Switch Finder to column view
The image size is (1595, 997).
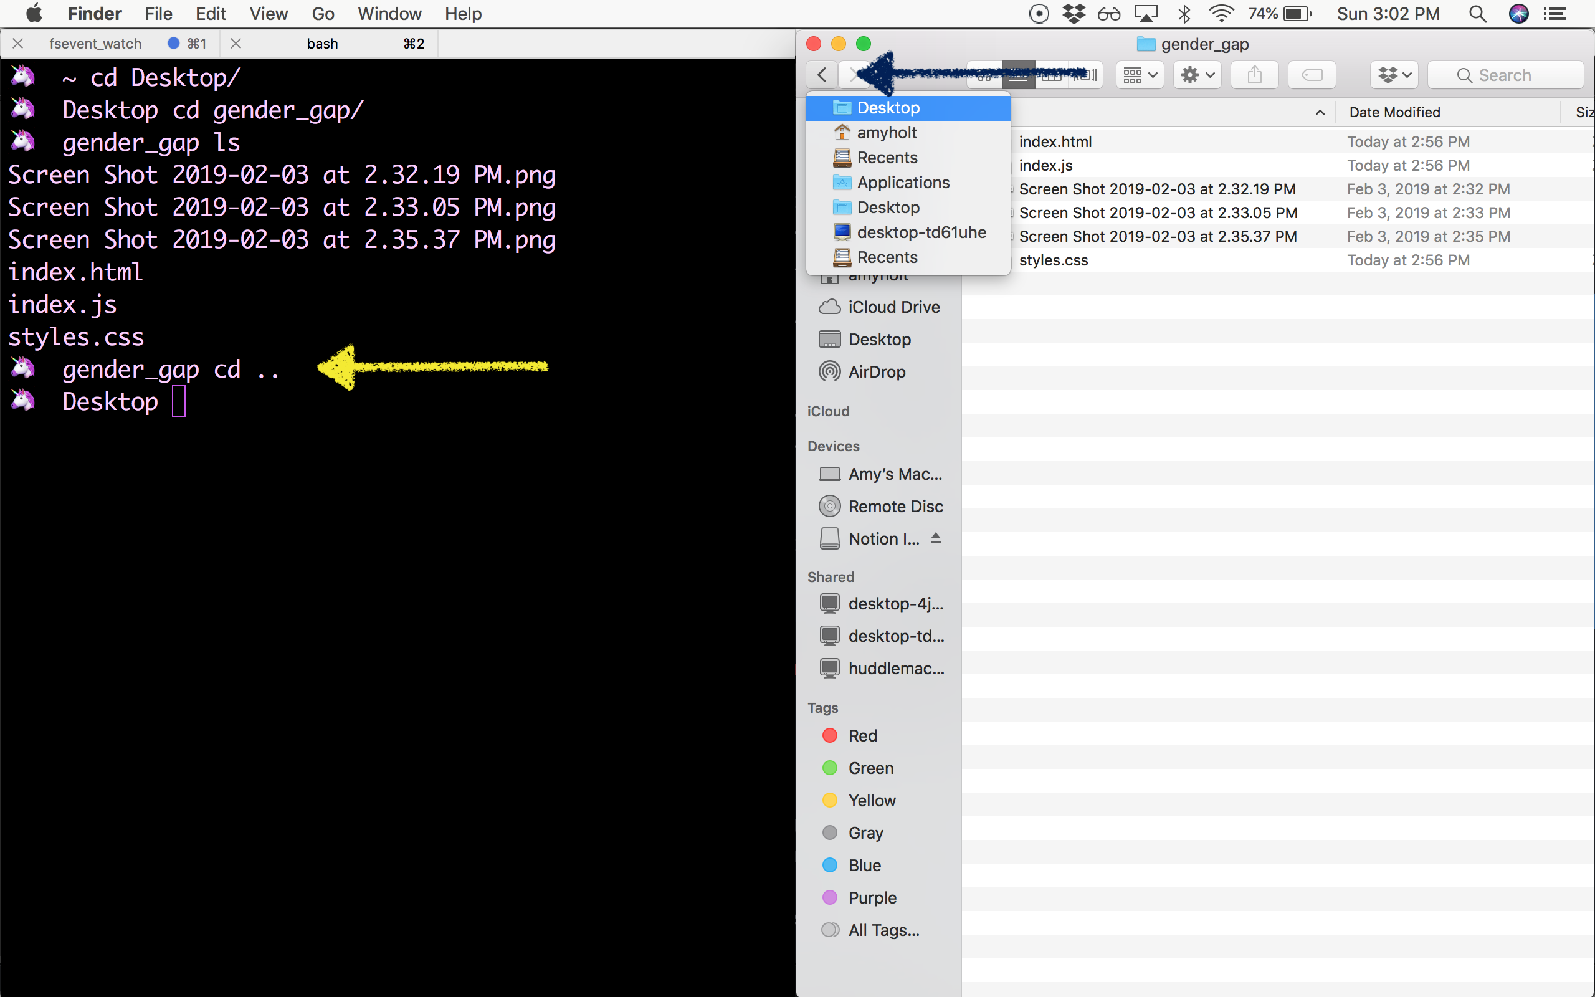click(x=1052, y=75)
